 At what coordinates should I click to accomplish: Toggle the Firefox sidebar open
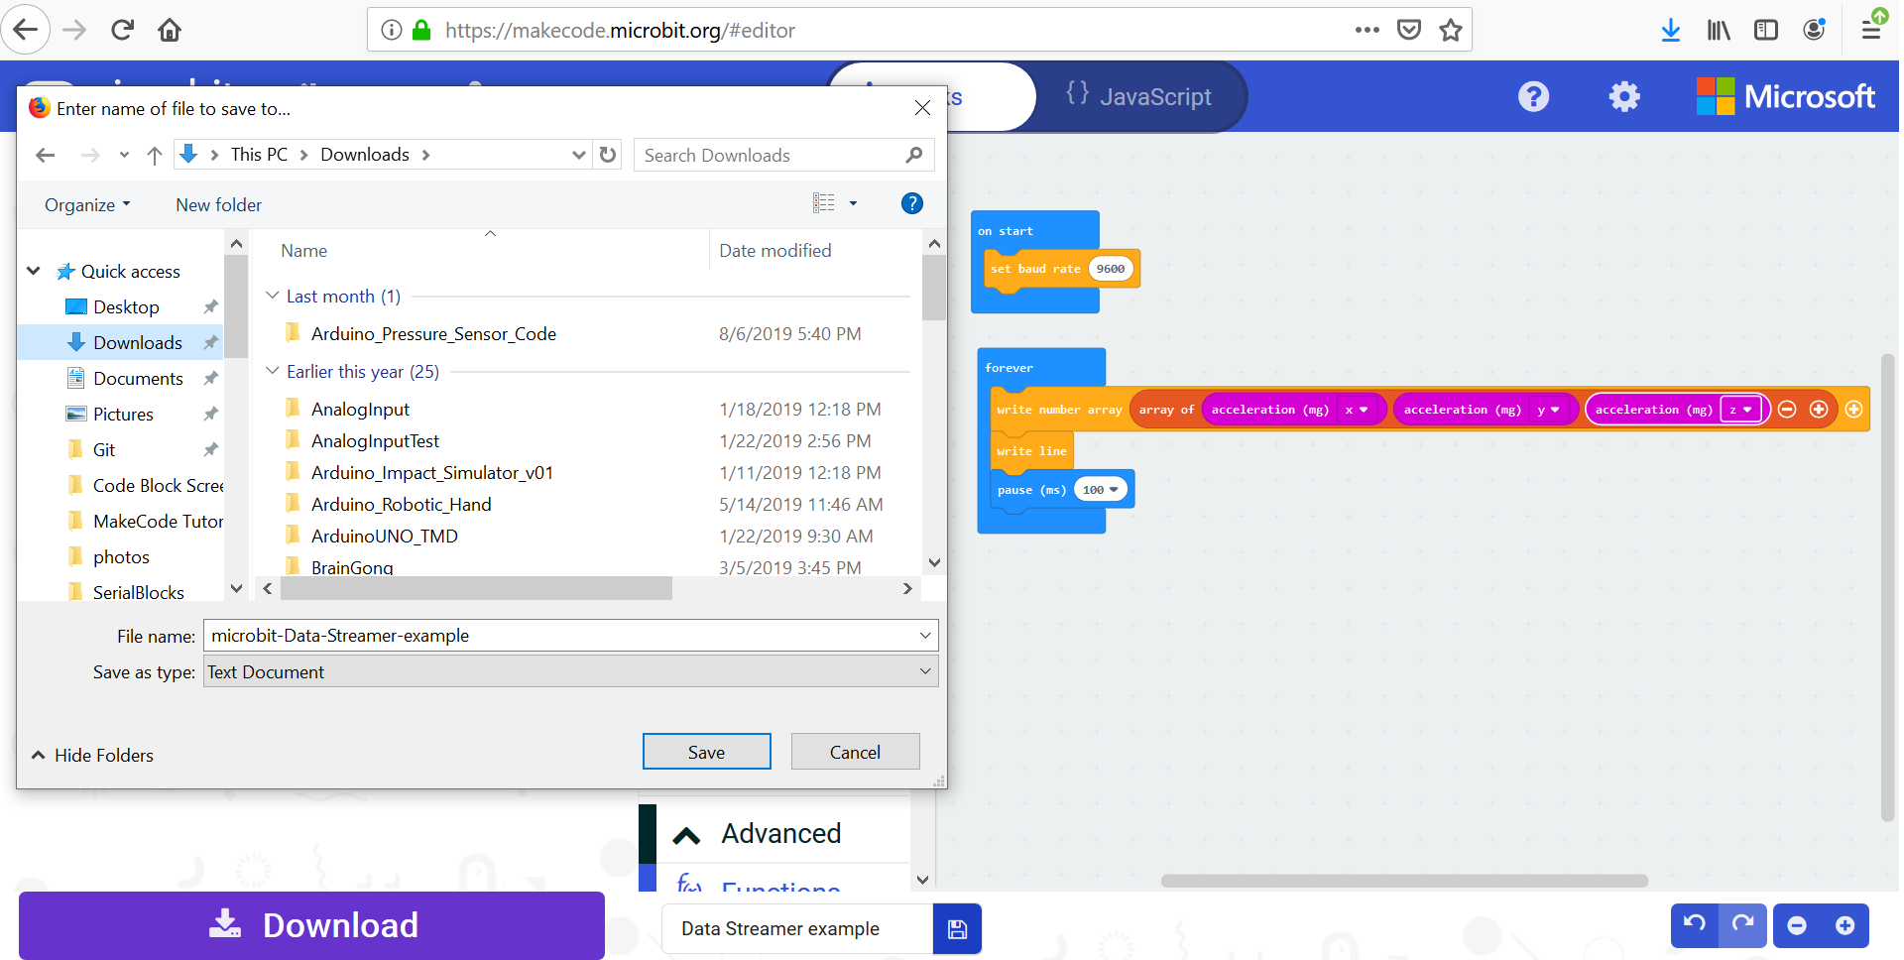(1765, 30)
